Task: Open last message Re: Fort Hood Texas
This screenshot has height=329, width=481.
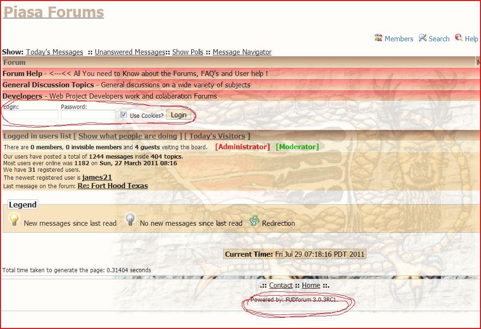Action: click(x=113, y=186)
